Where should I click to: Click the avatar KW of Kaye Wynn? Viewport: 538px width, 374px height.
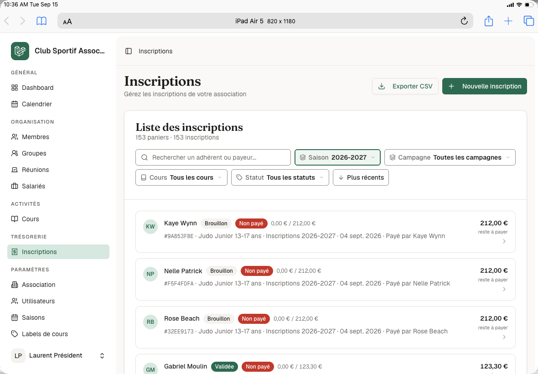150,227
